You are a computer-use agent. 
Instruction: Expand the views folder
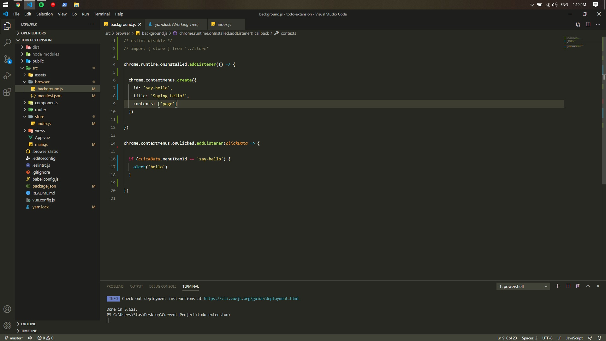58,130
